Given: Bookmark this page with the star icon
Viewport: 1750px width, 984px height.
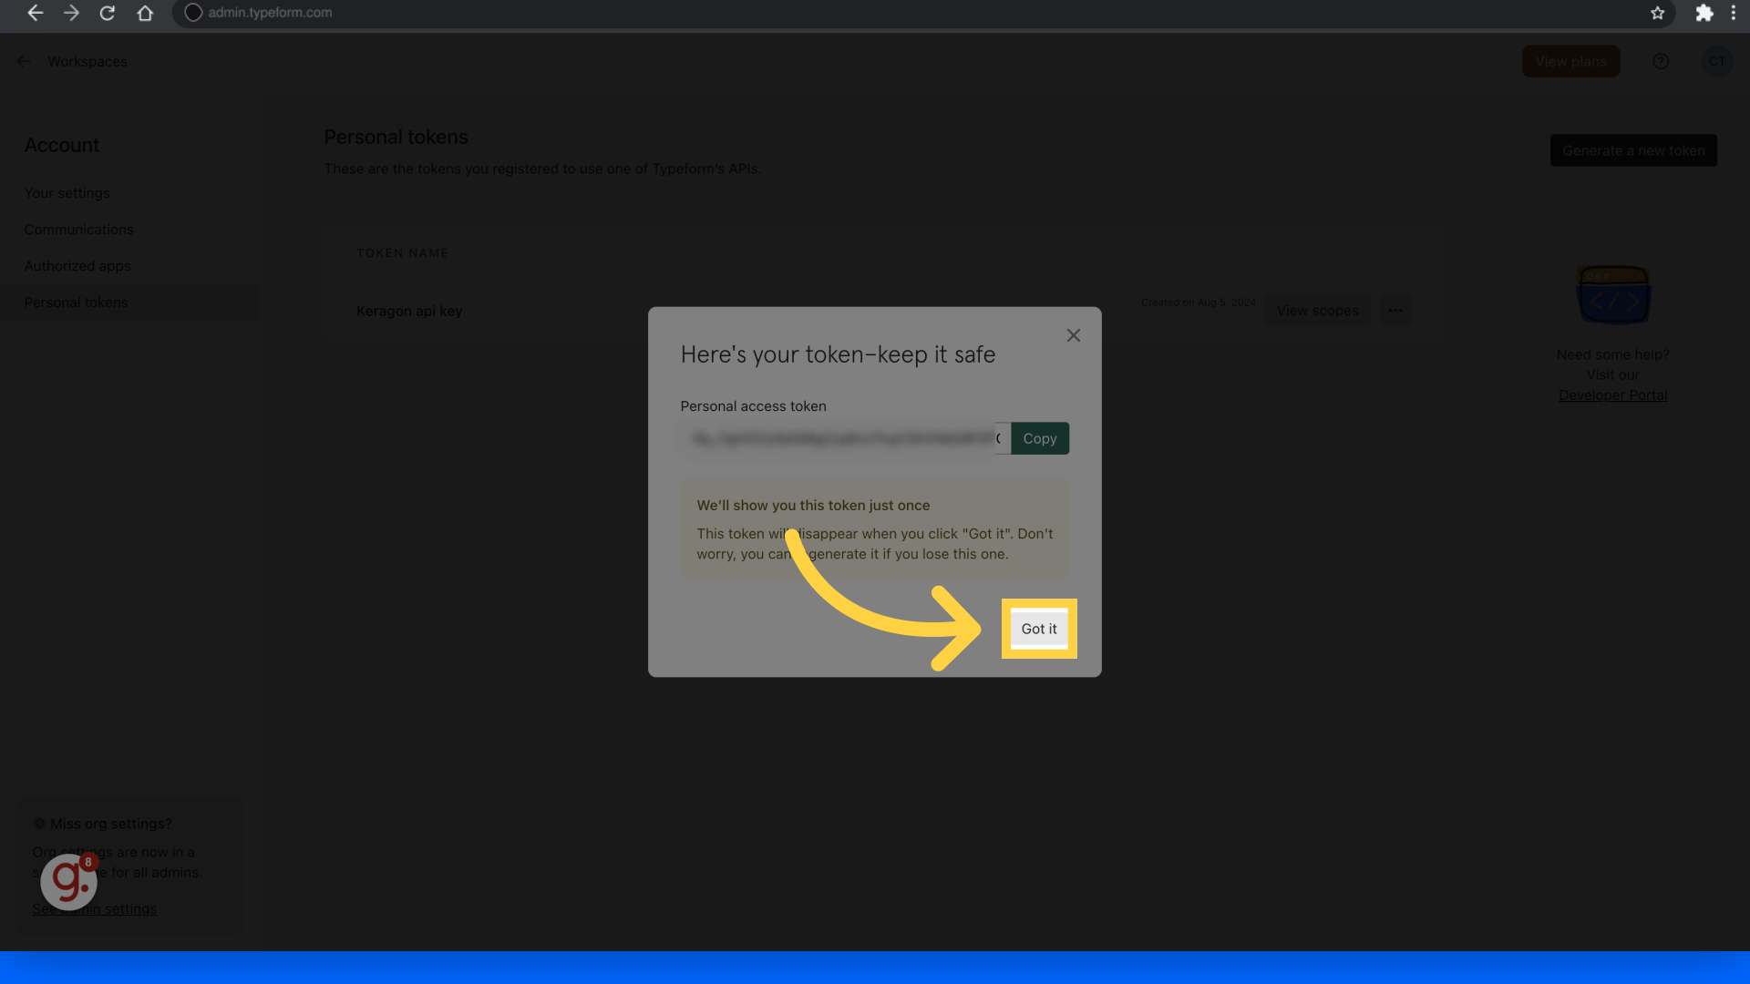Looking at the screenshot, I should [1658, 13].
